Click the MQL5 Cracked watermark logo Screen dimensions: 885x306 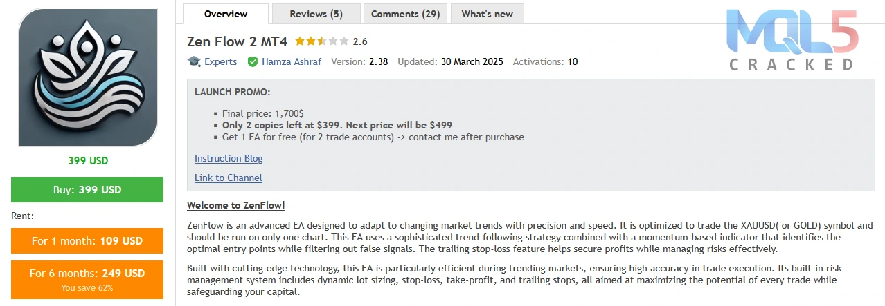793,39
